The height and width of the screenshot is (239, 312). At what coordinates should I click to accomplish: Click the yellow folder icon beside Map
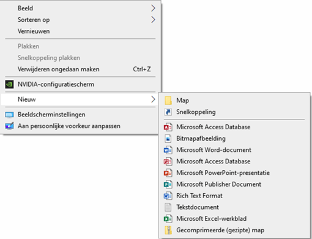pyautogui.click(x=168, y=101)
